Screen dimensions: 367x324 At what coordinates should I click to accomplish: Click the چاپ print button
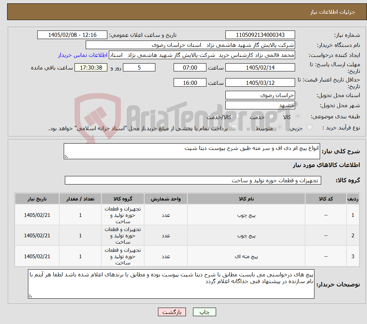click(204, 312)
